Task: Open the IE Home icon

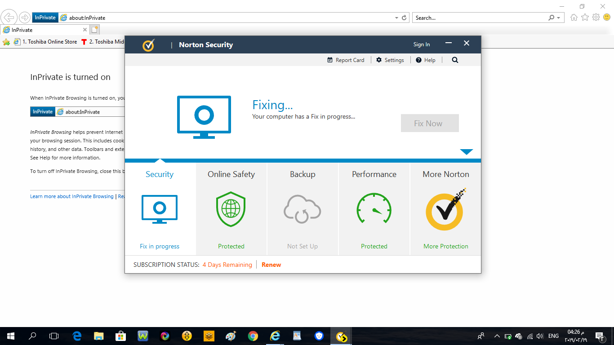Action: [574, 18]
